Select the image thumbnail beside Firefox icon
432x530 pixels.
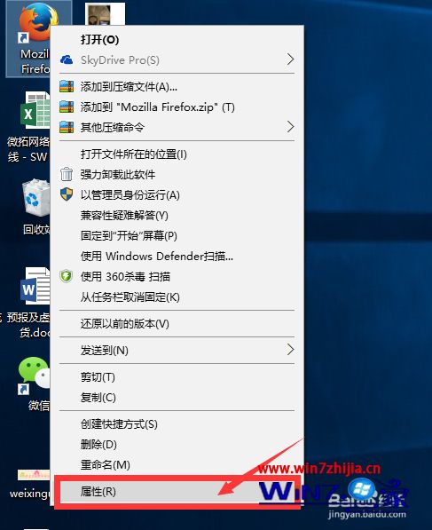[105, 13]
